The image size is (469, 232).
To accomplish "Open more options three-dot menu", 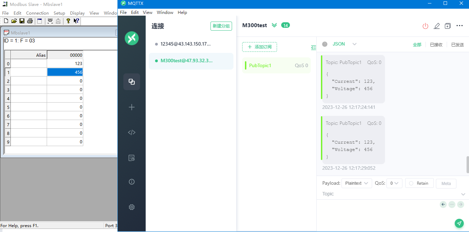I will pos(460,26).
